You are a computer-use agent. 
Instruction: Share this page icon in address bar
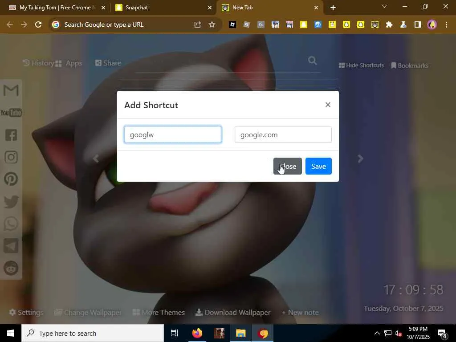point(197,25)
